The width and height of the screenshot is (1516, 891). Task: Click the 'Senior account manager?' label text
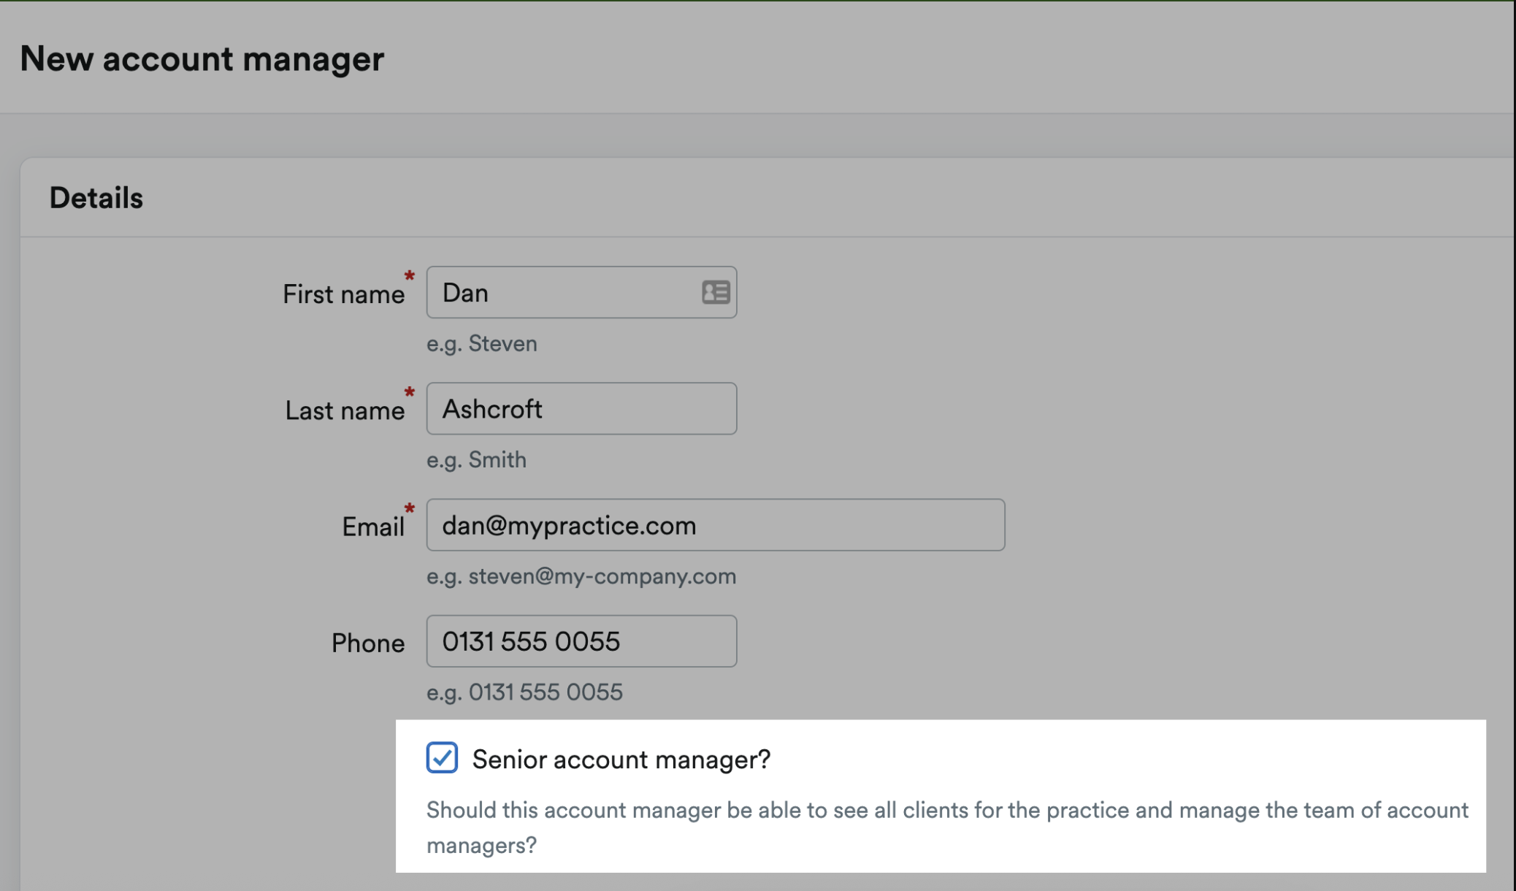(621, 760)
